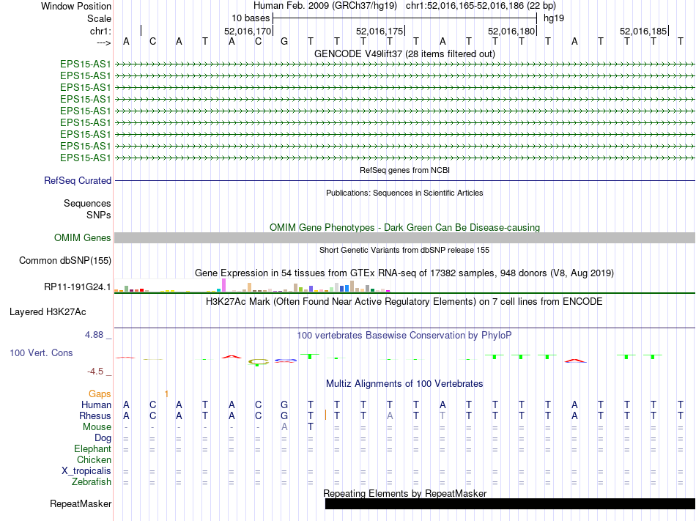
Task: Click the 52,016,180 coordinate on ruler
Action: (511, 31)
